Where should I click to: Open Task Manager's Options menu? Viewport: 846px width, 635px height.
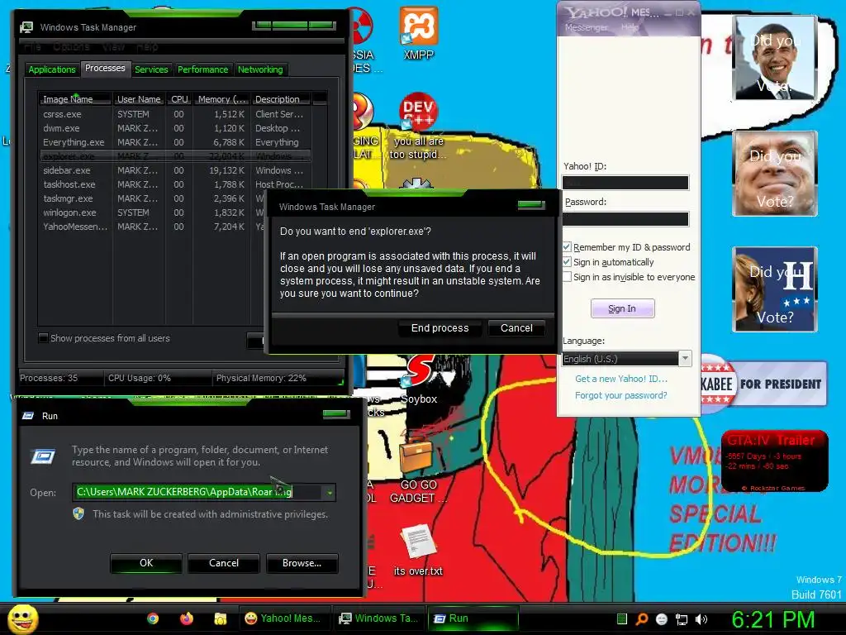click(x=71, y=47)
